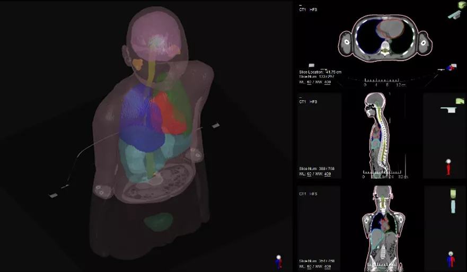
Task: Click the red-blue patient figure in coronal view
Action: pos(450,260)
